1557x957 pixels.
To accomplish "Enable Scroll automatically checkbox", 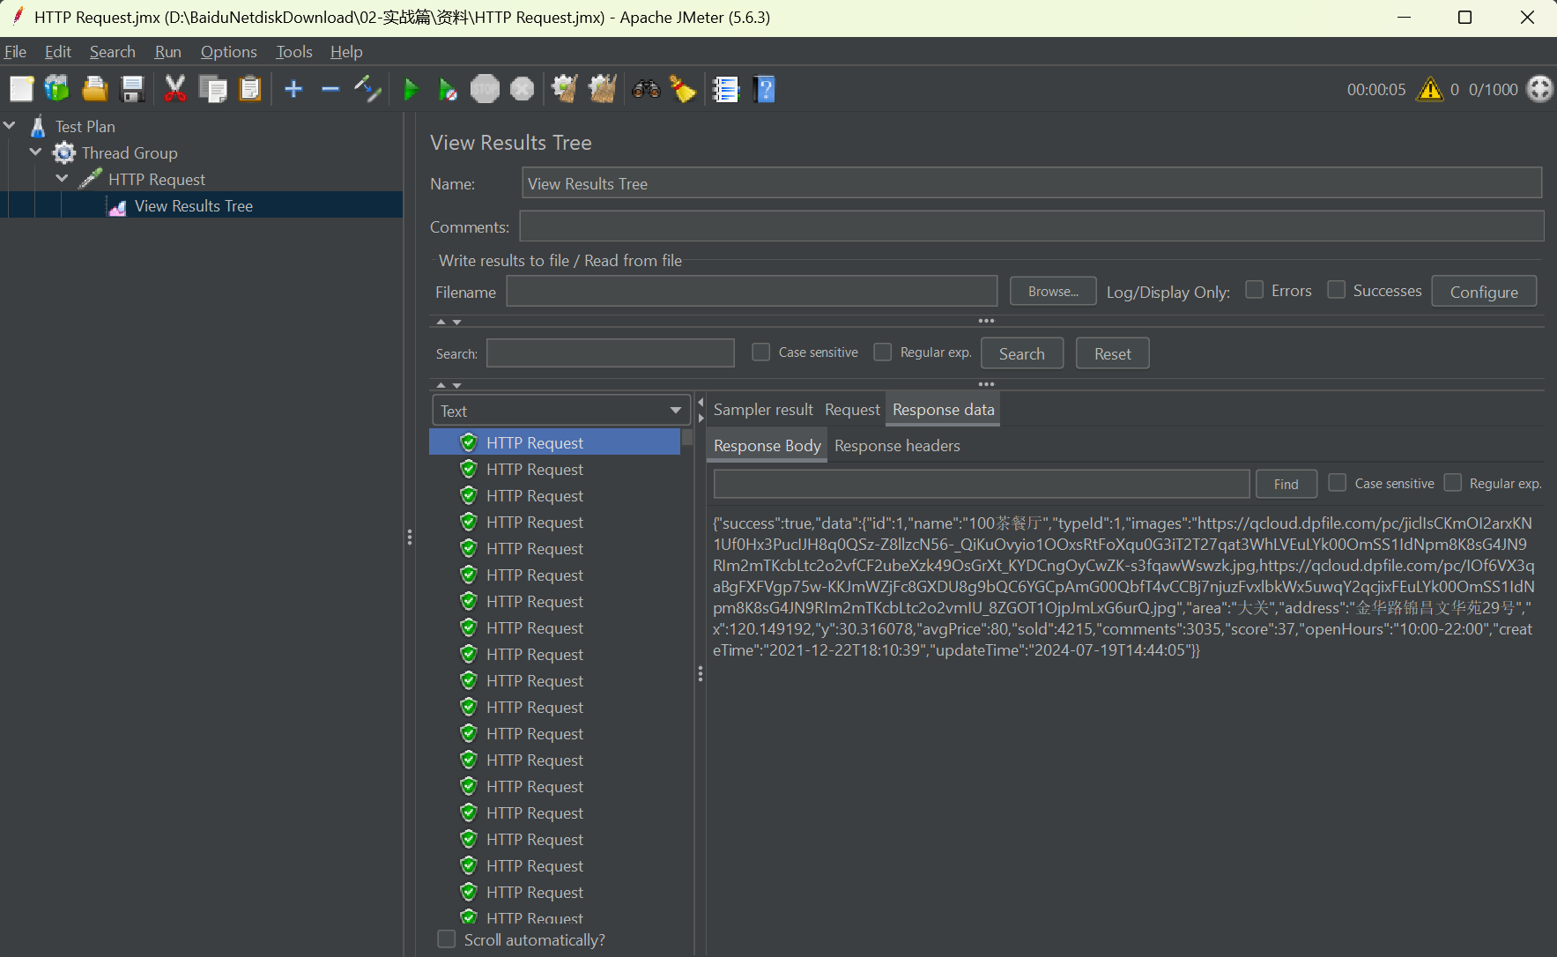I will (x=447, y=939).
